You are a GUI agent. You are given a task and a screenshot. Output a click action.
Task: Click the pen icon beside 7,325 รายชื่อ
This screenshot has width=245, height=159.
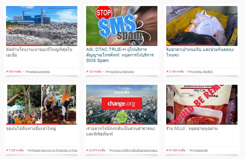pyautogui.click(x=7, y=150)
